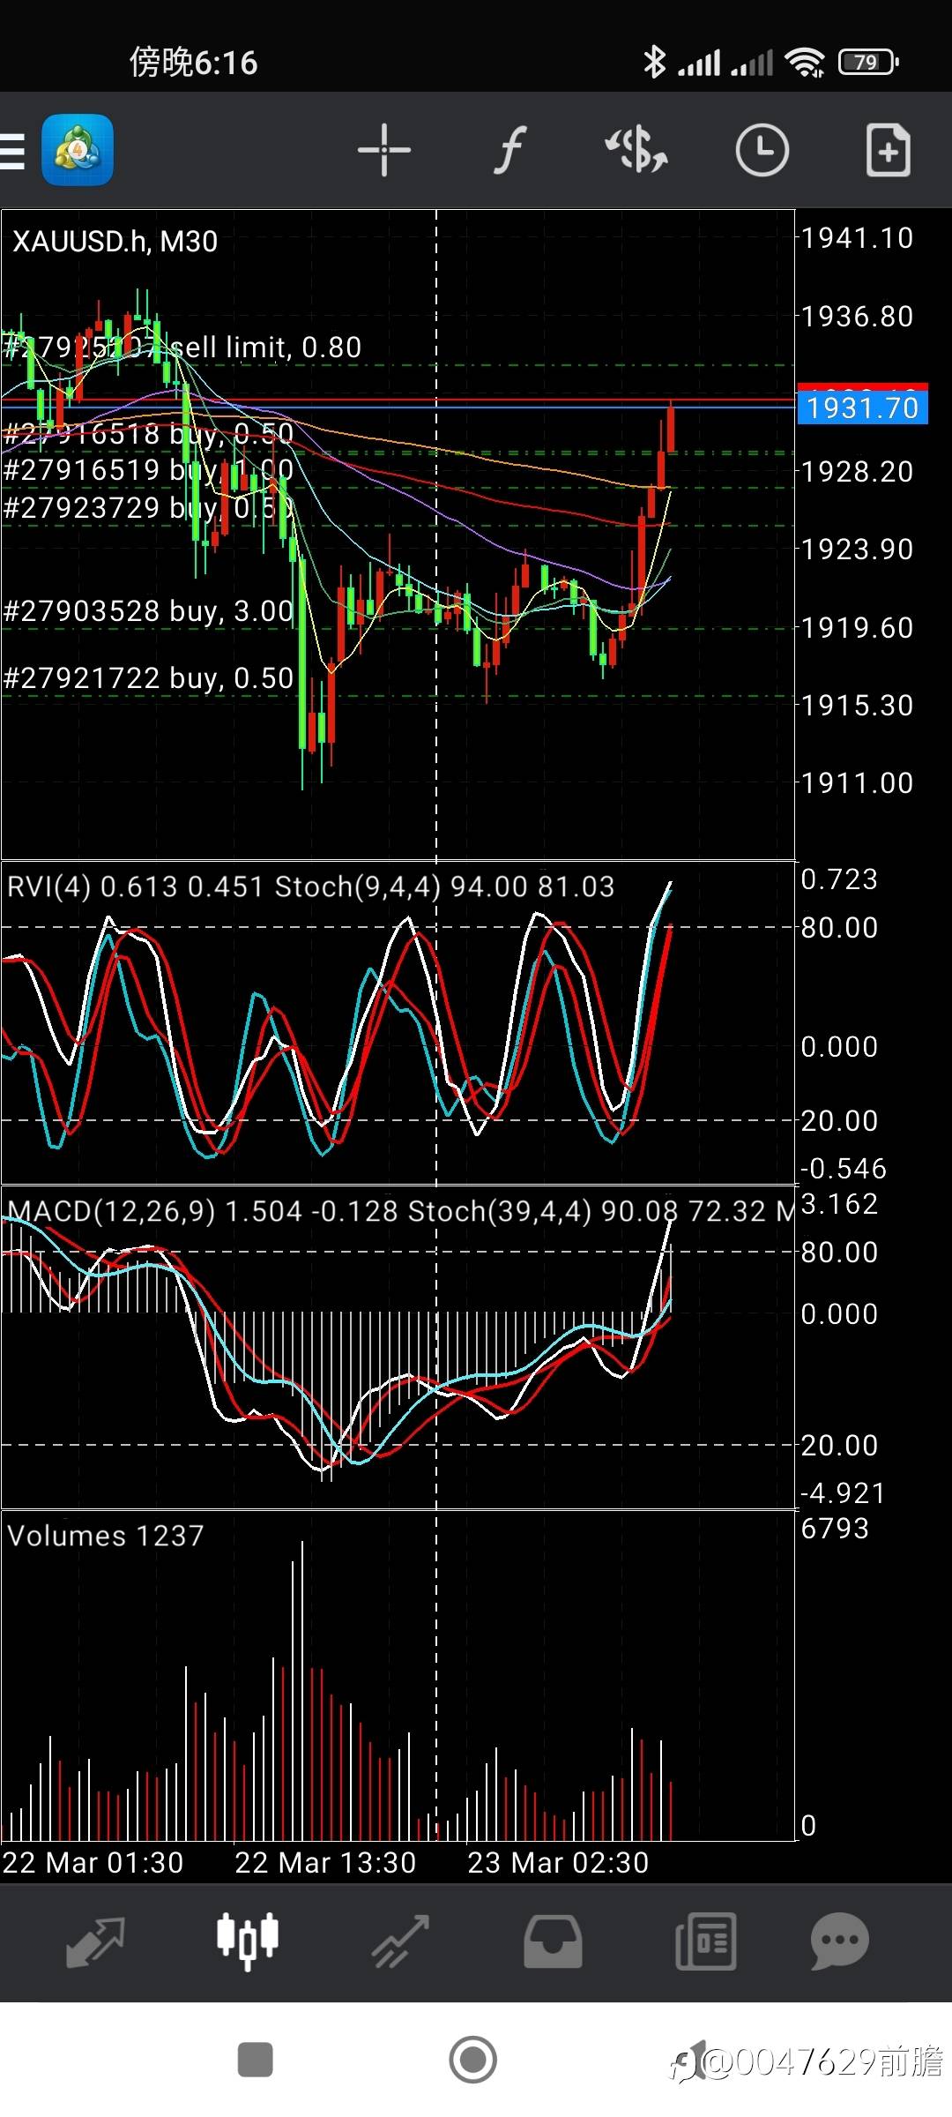Select order #27903528 buy 3.00 label
Viewport: 952px width, 2117px height.
(148, 610)
